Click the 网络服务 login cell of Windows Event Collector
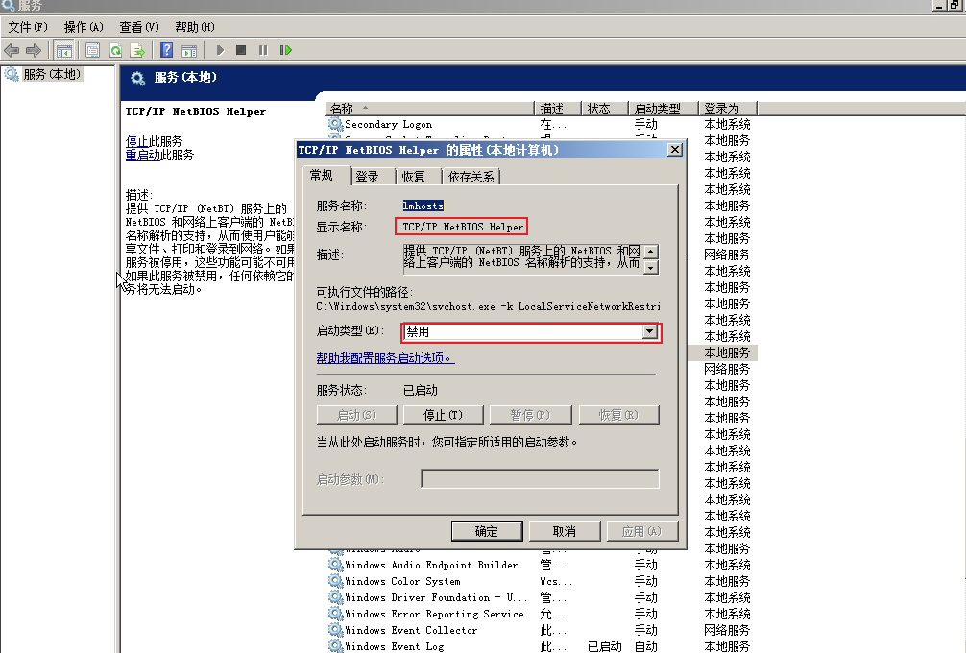966x653 pixels. click(727, 630)
